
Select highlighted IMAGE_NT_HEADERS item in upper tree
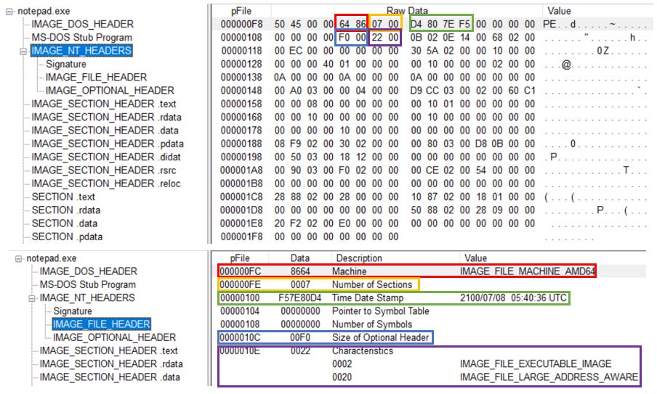81,51
